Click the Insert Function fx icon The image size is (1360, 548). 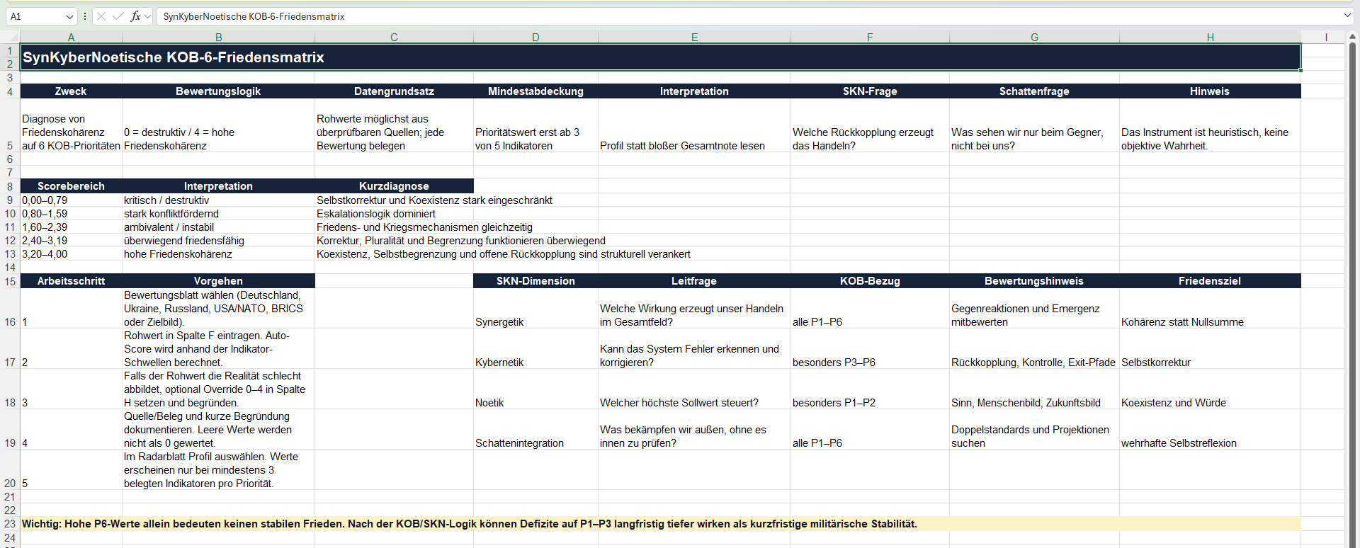[x=135, y=16]
